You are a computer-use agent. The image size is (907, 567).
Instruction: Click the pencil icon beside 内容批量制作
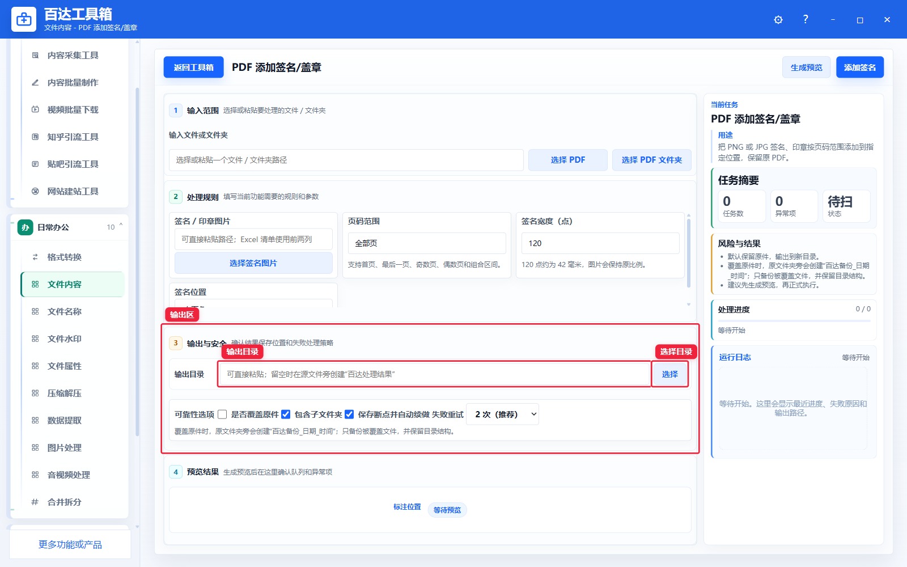35,82
